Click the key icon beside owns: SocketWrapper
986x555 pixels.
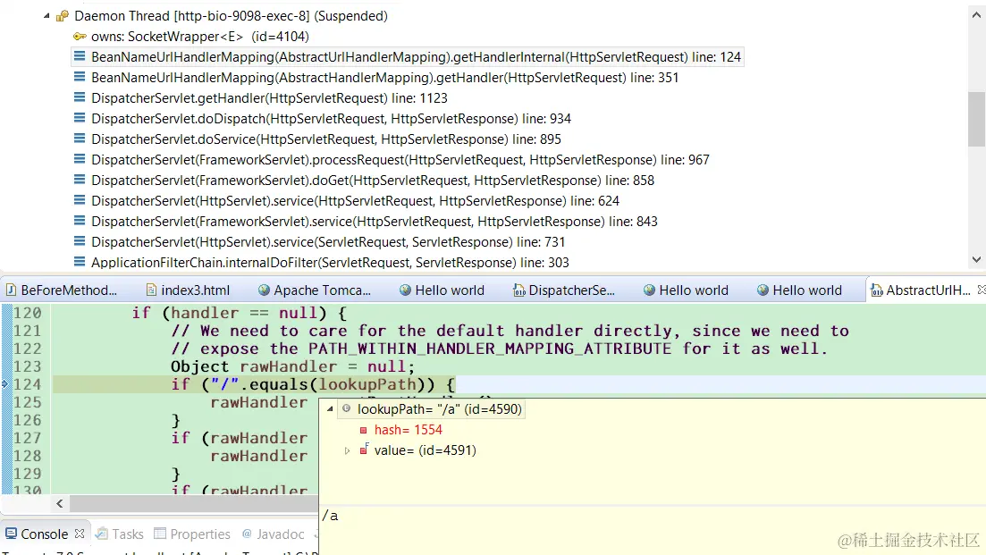point(80,37)
